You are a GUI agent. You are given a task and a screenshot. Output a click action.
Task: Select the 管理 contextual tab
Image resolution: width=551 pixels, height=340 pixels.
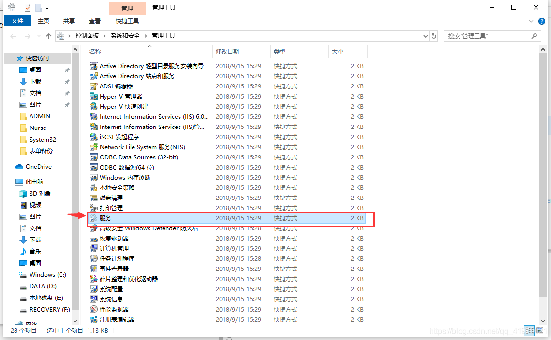point(127,8)
